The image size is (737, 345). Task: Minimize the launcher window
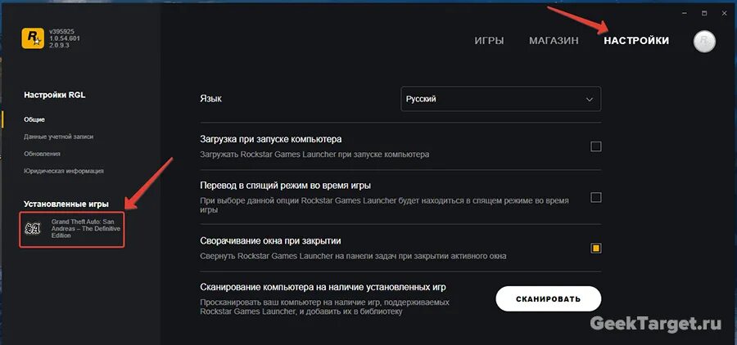pyautogui.click(x=685, y=13)
